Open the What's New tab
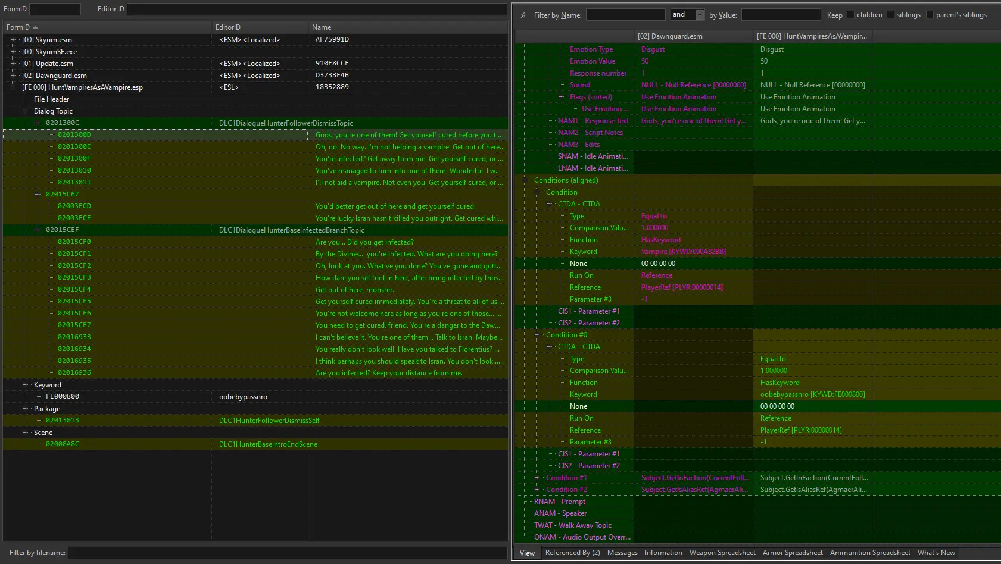Screen dimensions: 1001x564 pyautogui.click(x=936, y=553)
